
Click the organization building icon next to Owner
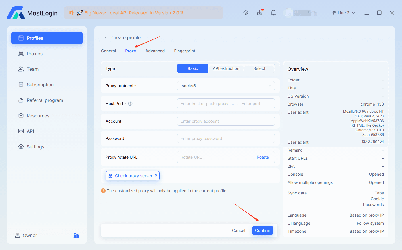point(76,235)
